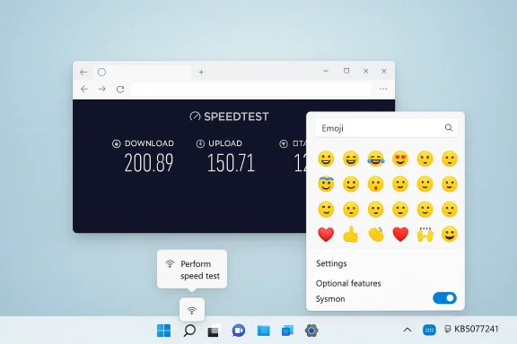The width and height of the screenshot is (517, 344).
Task: Select the tab with circle icon
Action: (142, 72)
